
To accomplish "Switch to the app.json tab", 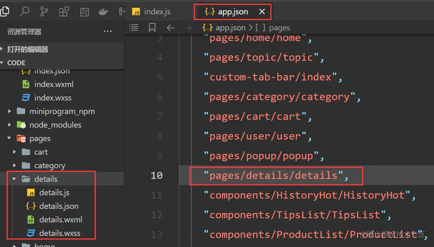I will (x=233, y=11).
